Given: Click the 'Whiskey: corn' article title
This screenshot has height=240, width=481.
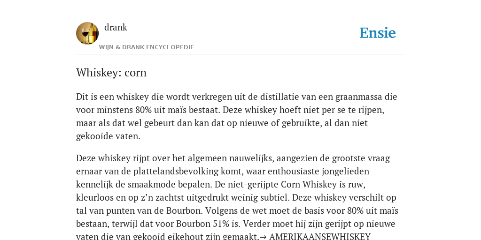Looking at the screenshot, I should (x=111, y=73).
